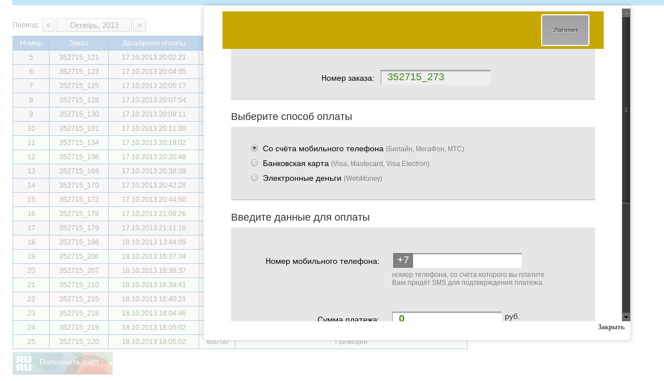664x381 pixels.
Task: Select Банковская карта payment method
Action: (x=254, y=163)
